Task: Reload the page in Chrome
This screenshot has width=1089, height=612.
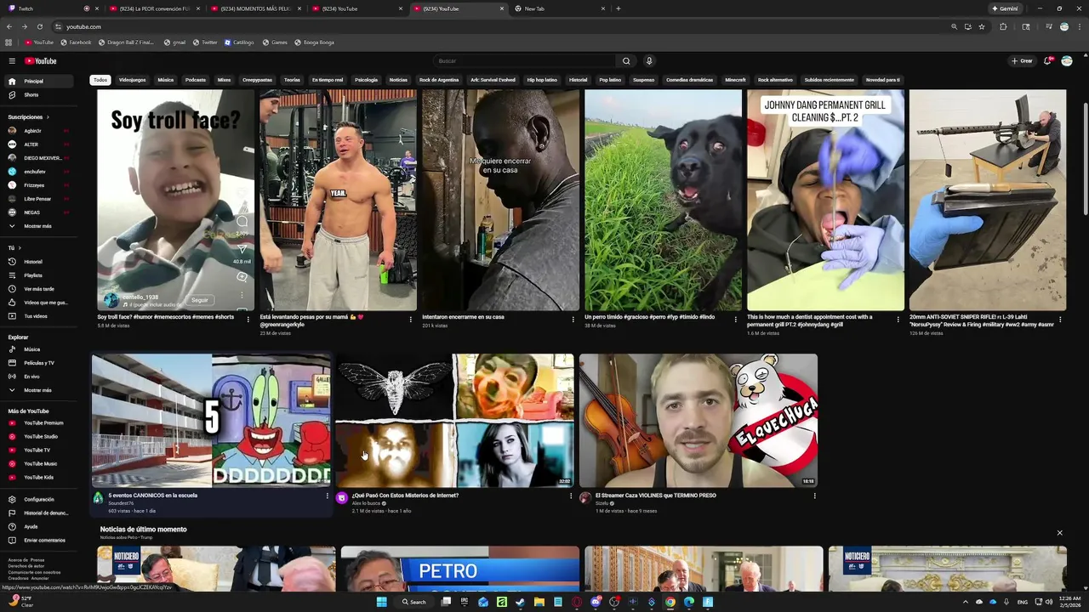Action: click(x=38, y=26)
